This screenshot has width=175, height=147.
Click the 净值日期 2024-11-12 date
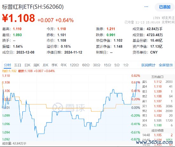73,52
